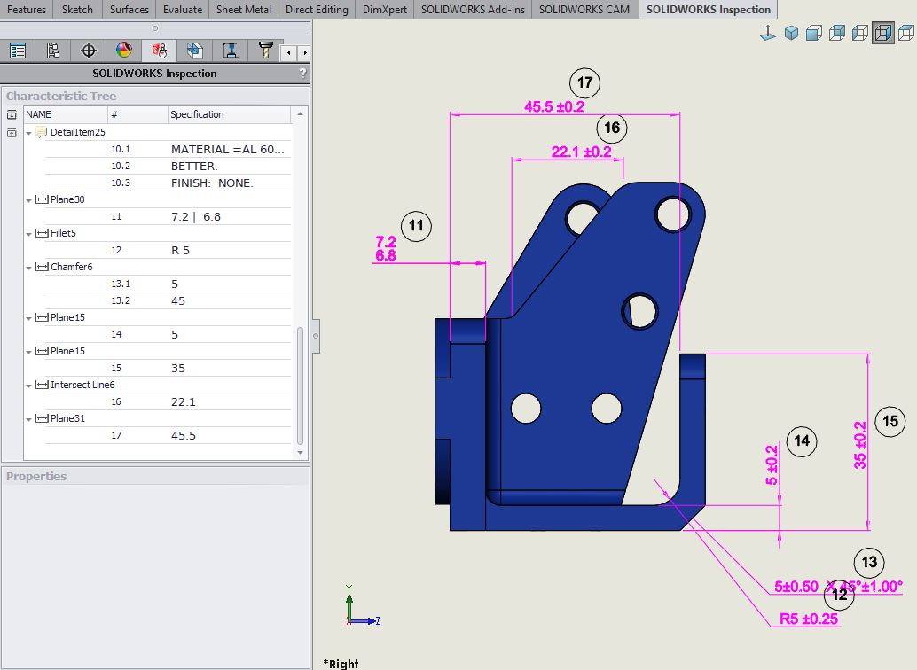Select row 11 specification 7.2 | 6.8
Image resolution: width=917 pixels, height=670 pixels.
coord(196,217)
